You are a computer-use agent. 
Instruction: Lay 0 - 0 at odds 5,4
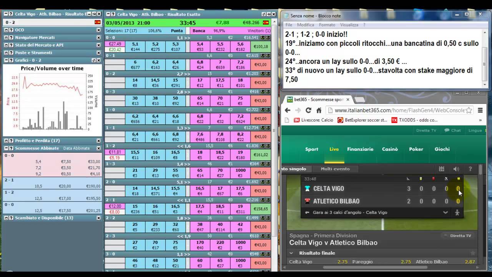[x=200, y=47]
